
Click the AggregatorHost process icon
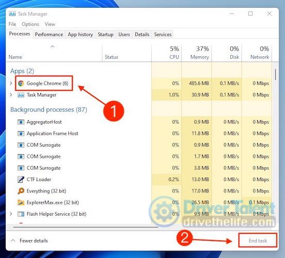tap(21, 122)
